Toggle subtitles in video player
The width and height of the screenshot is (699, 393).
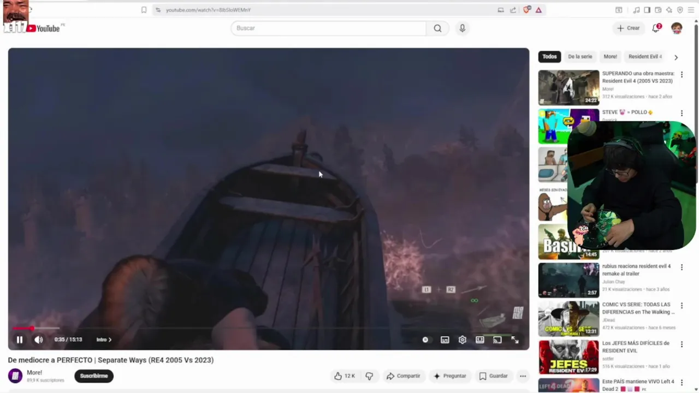(445, 340)
